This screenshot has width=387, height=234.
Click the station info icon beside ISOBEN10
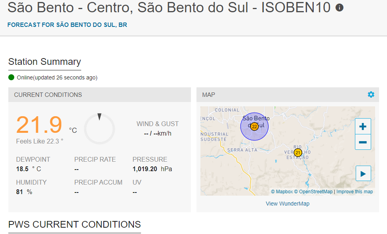point(339,8)
